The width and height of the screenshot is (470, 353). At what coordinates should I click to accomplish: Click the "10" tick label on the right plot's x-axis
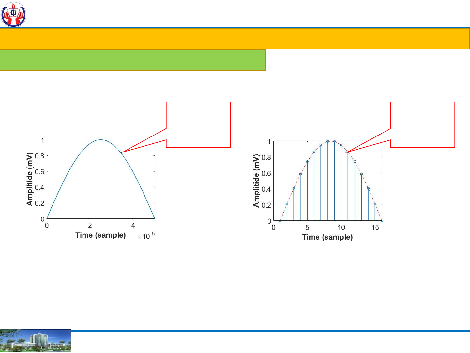[341, 228]
